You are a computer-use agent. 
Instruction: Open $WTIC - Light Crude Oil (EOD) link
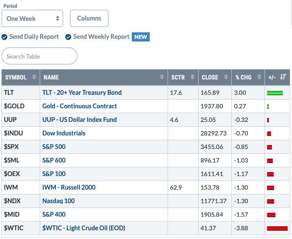tap(84, 228)
